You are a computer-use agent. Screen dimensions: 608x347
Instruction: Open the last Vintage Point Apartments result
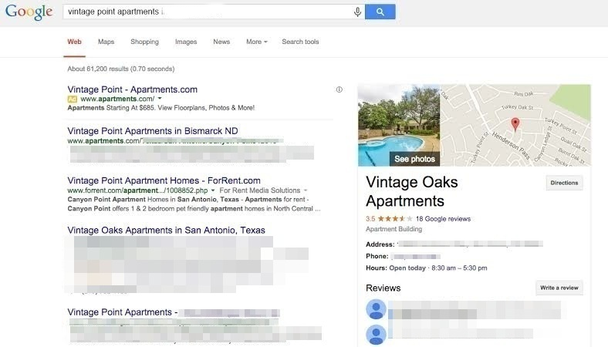(x=122, y=312)
